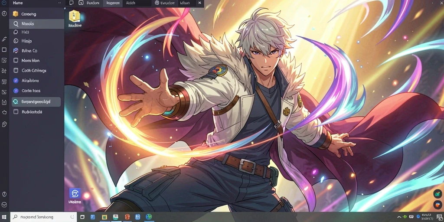
Task: Open the red-orange app on taskbar
Action: tap(127, 217)
